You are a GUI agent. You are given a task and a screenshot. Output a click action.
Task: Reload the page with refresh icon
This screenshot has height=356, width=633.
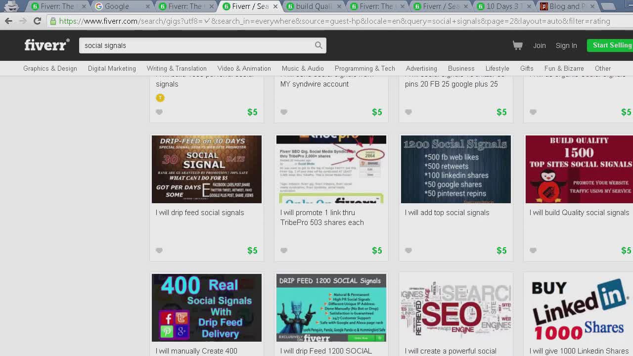click(x=37, y=21)
